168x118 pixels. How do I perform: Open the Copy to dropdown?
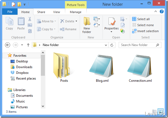pos(46,29)
